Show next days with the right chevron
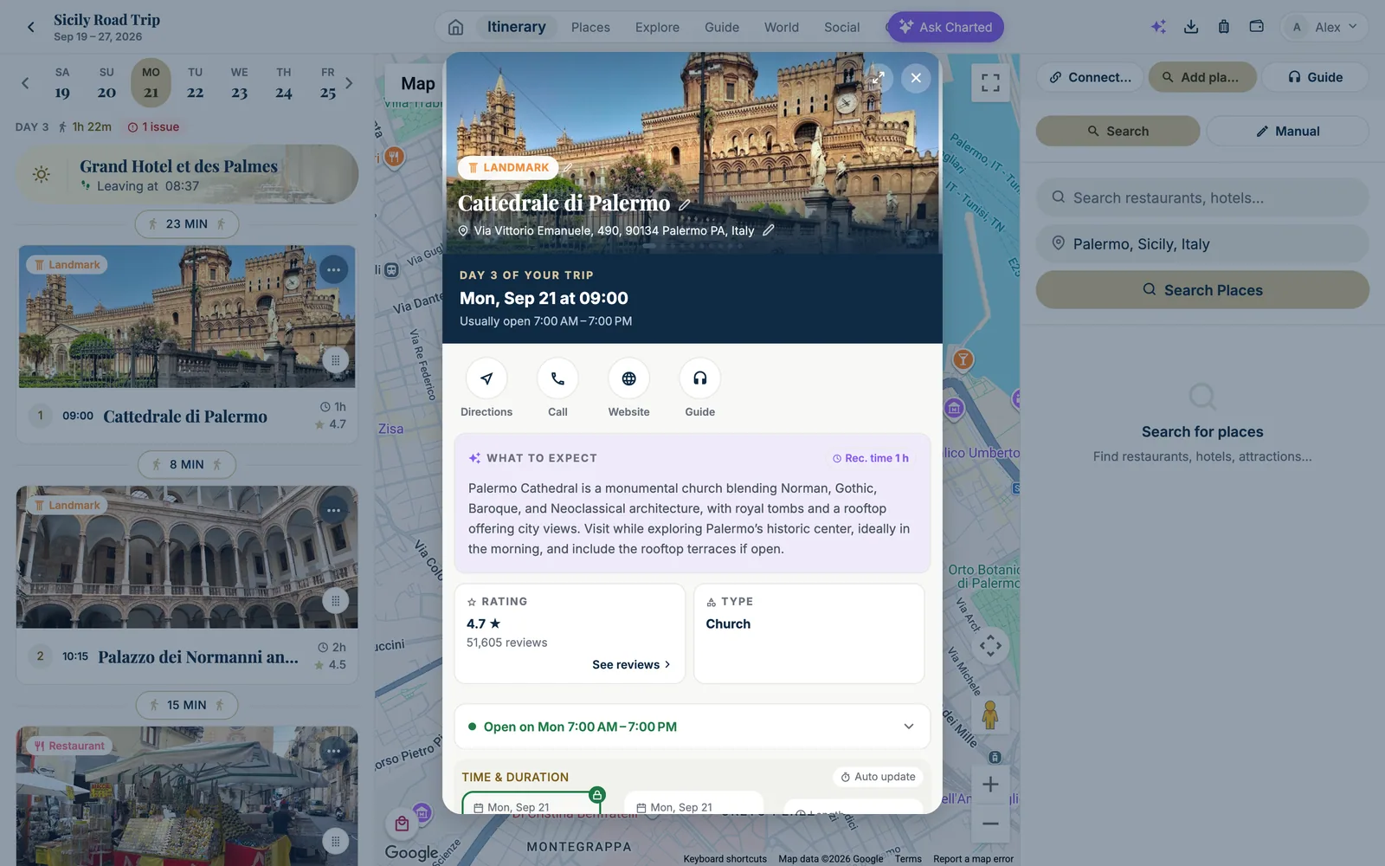 pyautogui.click(x=349, y=83)
